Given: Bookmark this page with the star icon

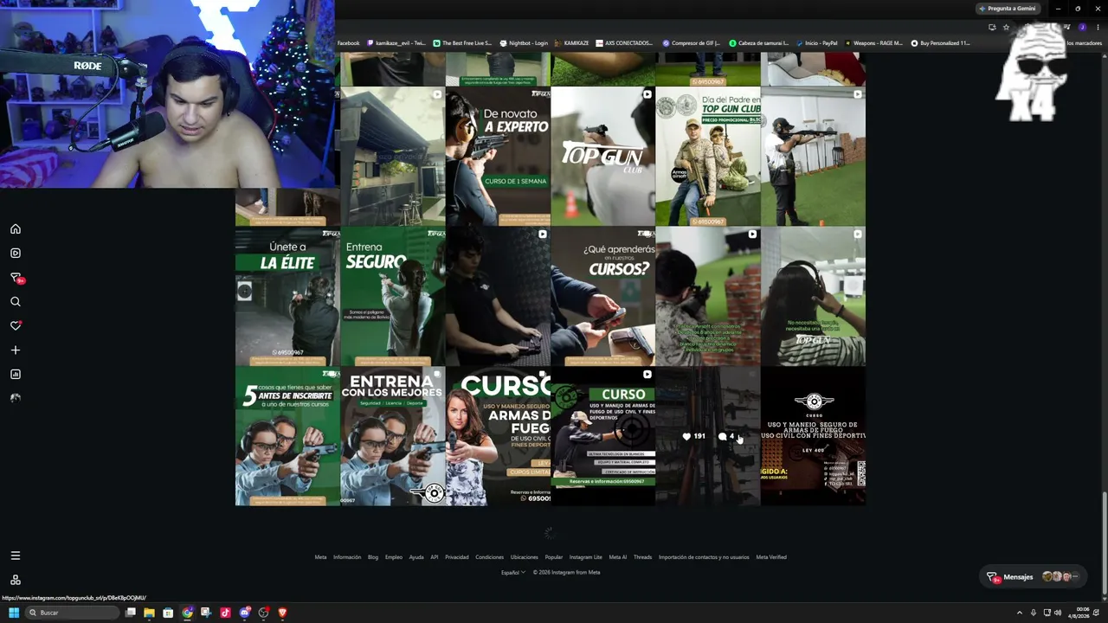Looking at the screenshot, I should click(1006, 28).
